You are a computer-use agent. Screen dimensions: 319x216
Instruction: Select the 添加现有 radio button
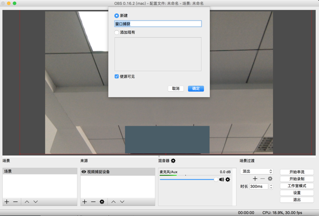coord(116,32)
